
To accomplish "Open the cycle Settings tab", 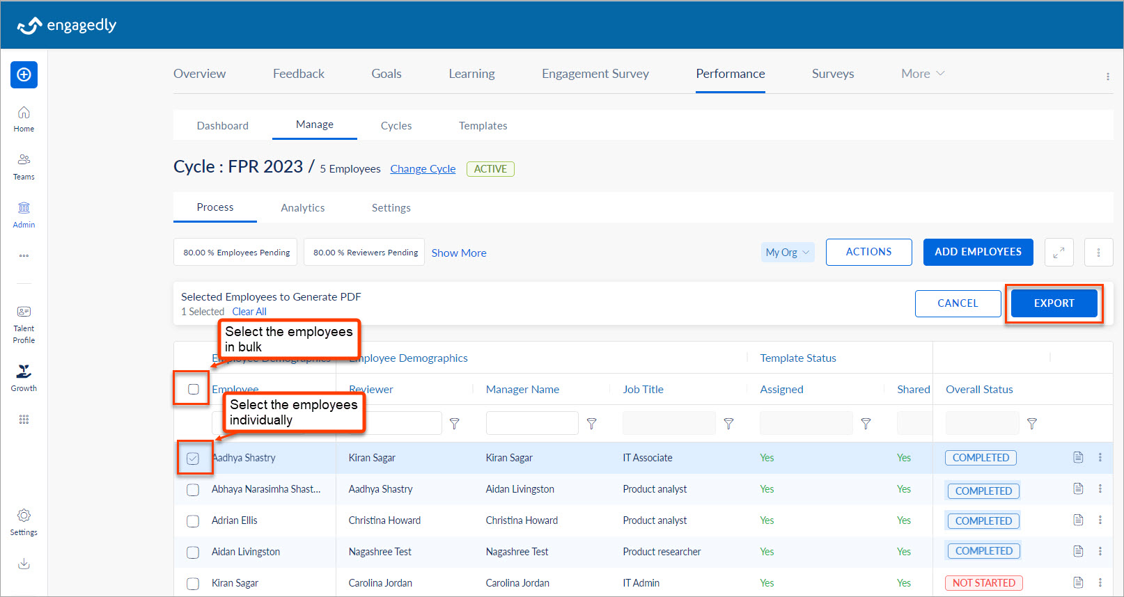I will click(x=391, y=207).
